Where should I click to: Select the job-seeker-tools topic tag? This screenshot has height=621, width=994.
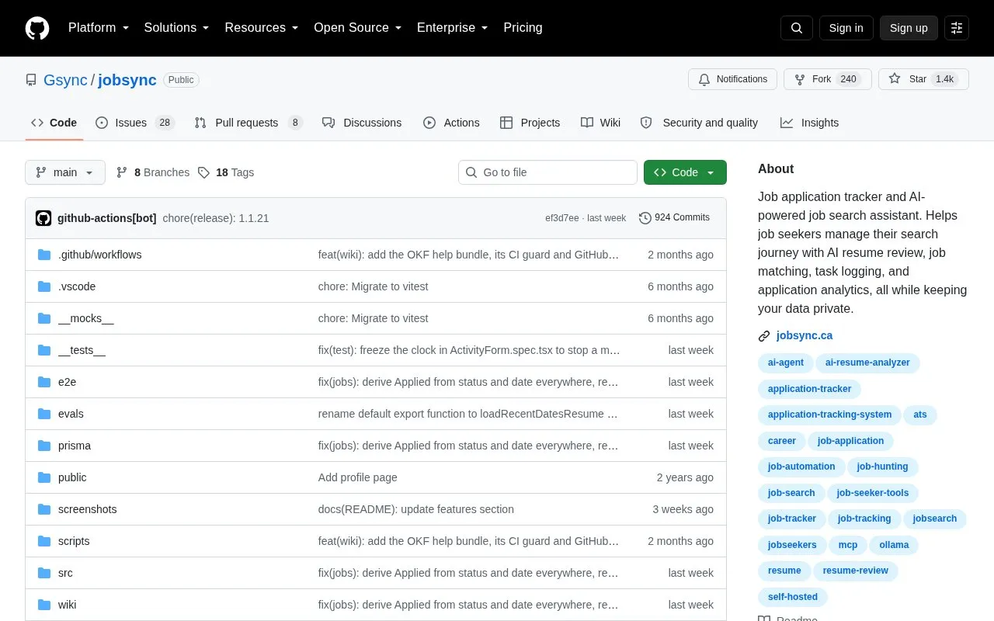[x=873, y=493]
